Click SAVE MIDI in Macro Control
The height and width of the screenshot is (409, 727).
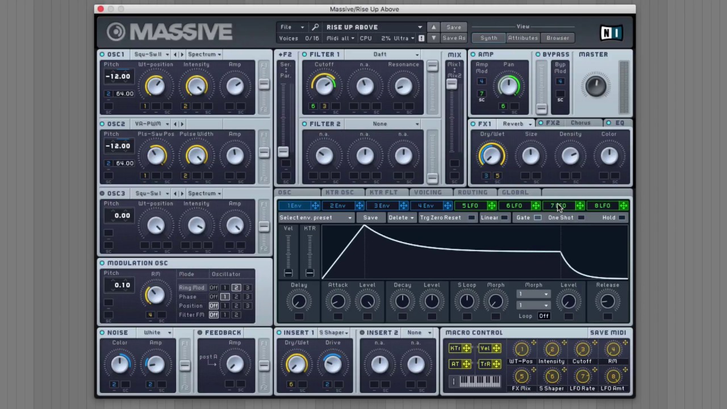(x=608, y=333)
